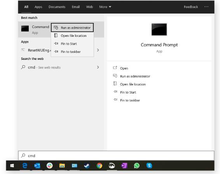Click Pin to taskbar in right pane

coord(126,100)
